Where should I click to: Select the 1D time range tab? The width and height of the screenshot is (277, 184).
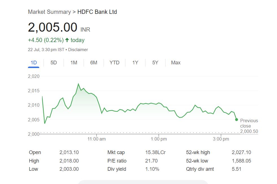pos(34,63)
